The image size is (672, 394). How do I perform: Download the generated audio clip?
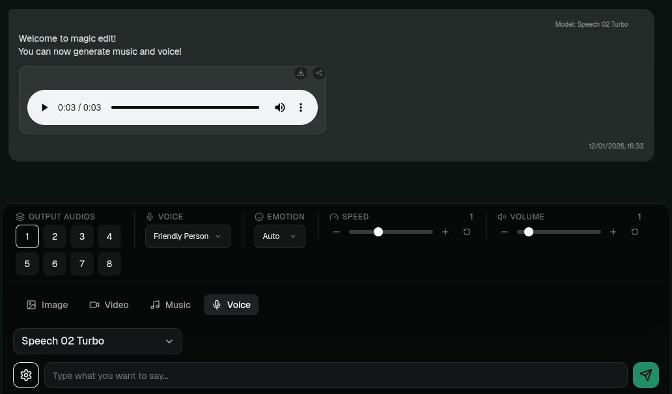301,73
